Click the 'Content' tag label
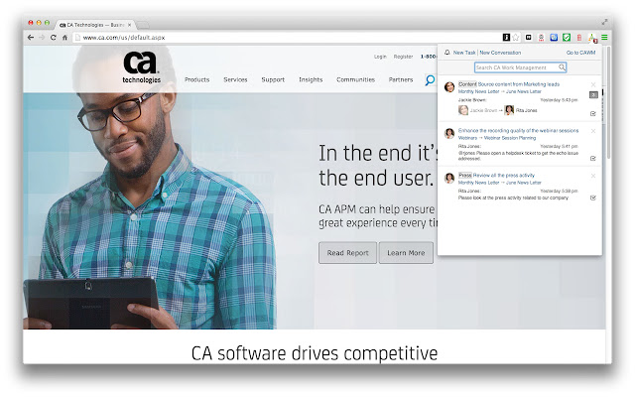635x397 pixels. [467, 84]
